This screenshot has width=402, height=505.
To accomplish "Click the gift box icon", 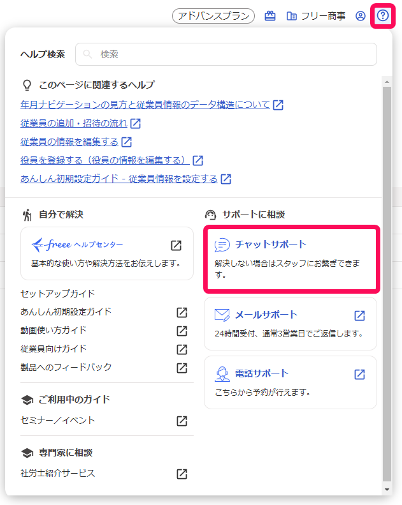I will coord(270,16).
